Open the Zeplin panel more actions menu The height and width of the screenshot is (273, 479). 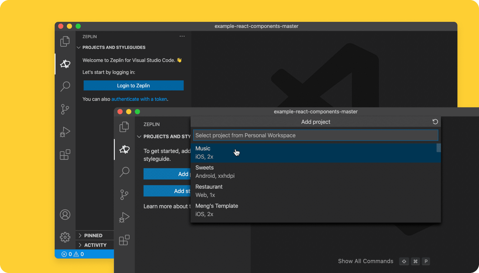[182, 36]
